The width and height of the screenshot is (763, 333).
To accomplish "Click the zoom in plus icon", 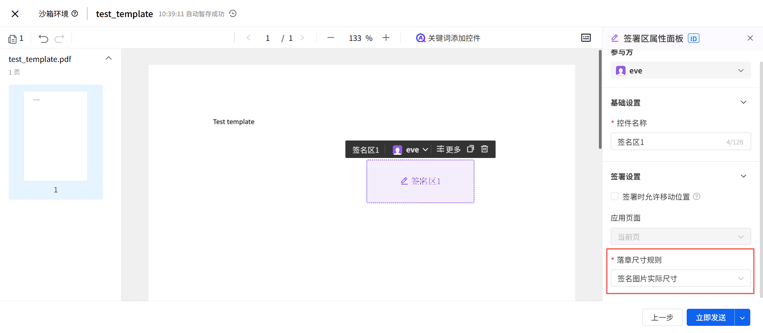I will (x=386, y=38).
